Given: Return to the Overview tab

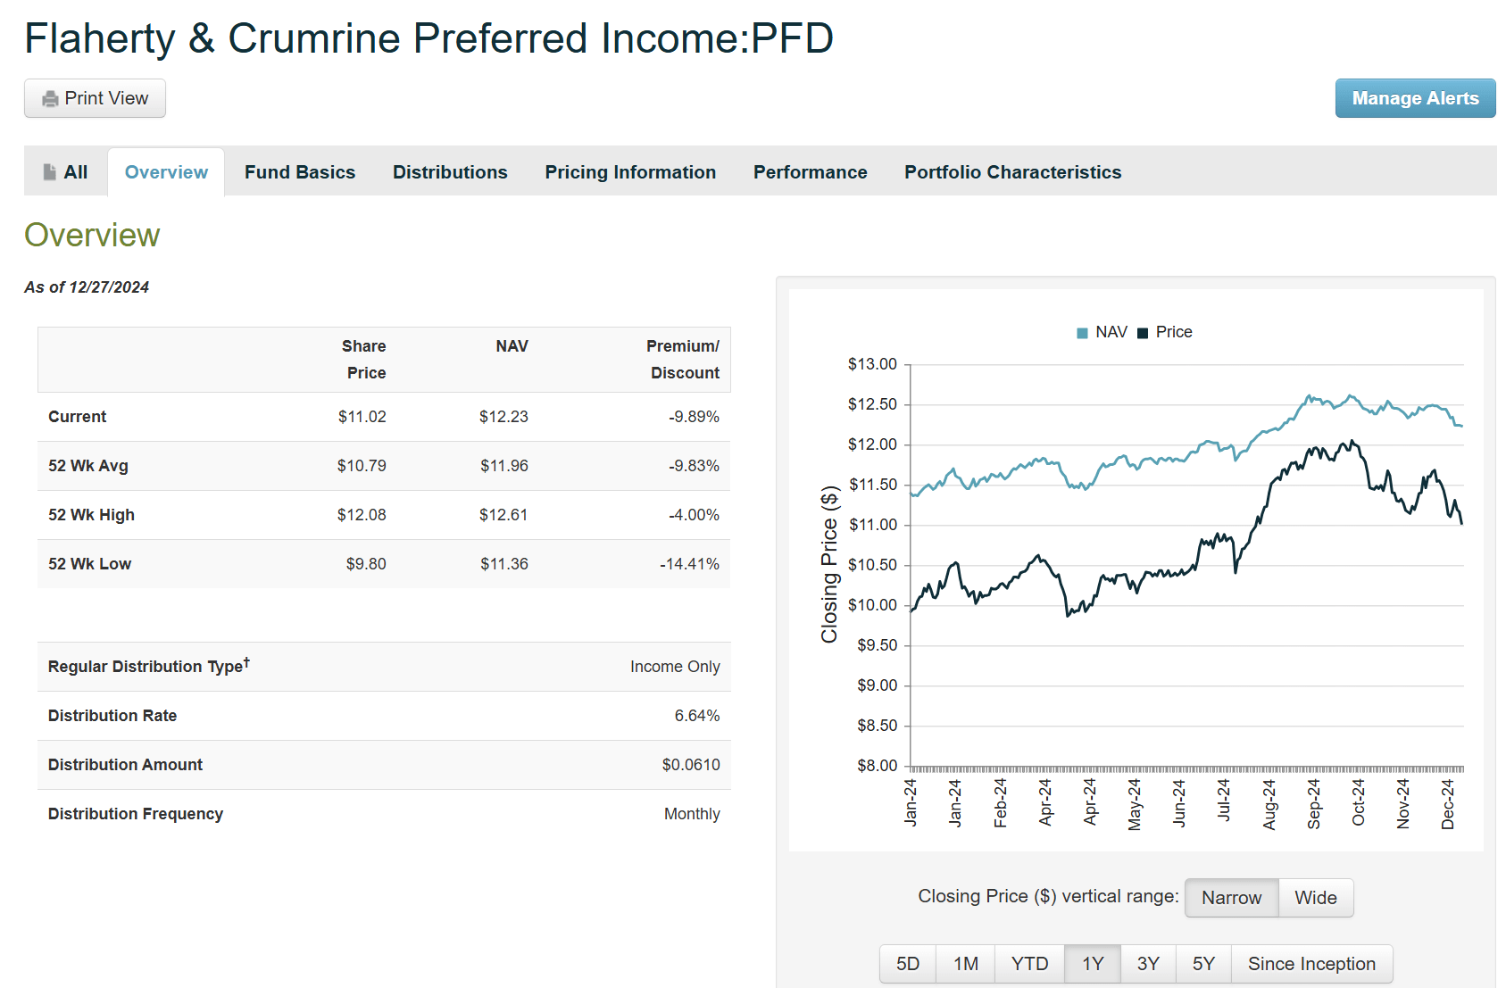Looking at the screenshot, I should [164, 171].
